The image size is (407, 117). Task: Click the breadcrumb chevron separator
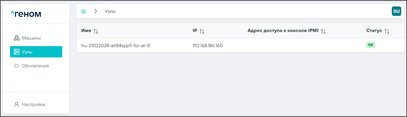click(x=96, y=11)
